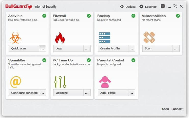Click the Shop link at the bottom
The height and width of the screenshot is (118, 189).
(x=166, y=109)
